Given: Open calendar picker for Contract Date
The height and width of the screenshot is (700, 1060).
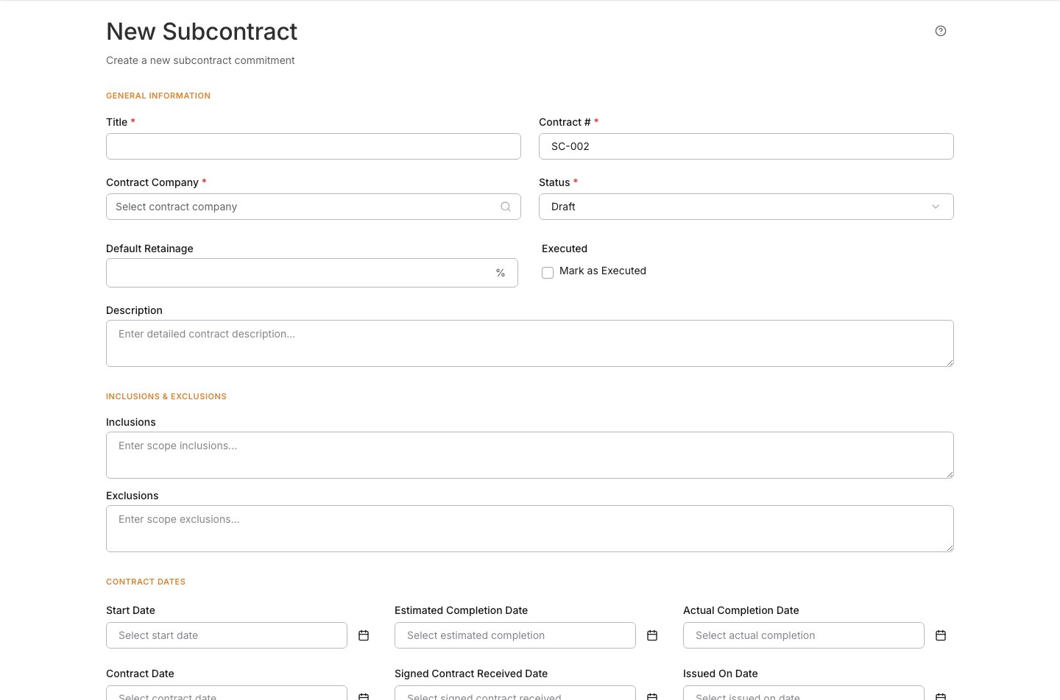Looking at the screenshot, I should coord(364,696).
